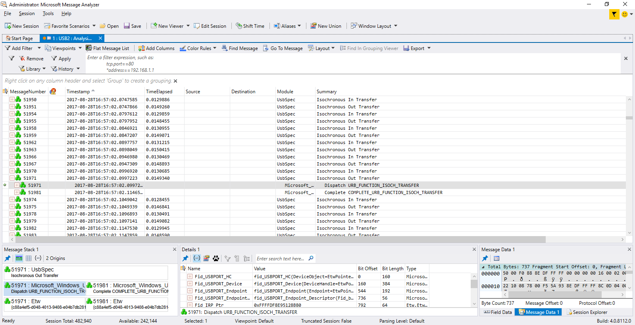The height and width of the screenshot is (325, 635).
Task: Pin the Message Stack window
Action: 8,258
